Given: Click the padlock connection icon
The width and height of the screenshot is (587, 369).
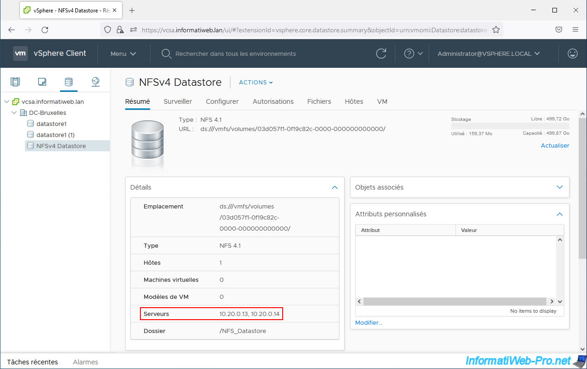Looking at the screenshot, I should (120, 30).
